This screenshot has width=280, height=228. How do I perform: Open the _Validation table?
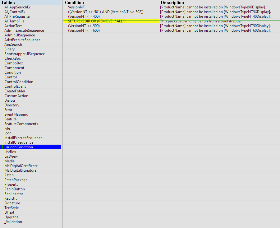[x=13, y=222]
